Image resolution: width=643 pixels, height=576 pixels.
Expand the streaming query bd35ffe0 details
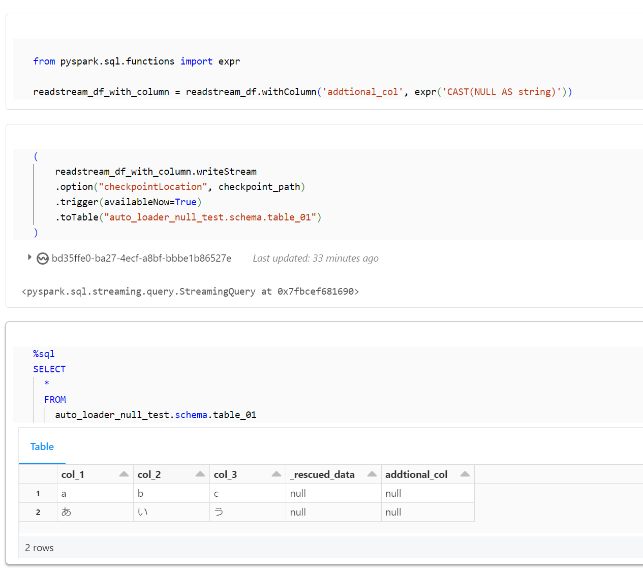[x=29, y=258]
